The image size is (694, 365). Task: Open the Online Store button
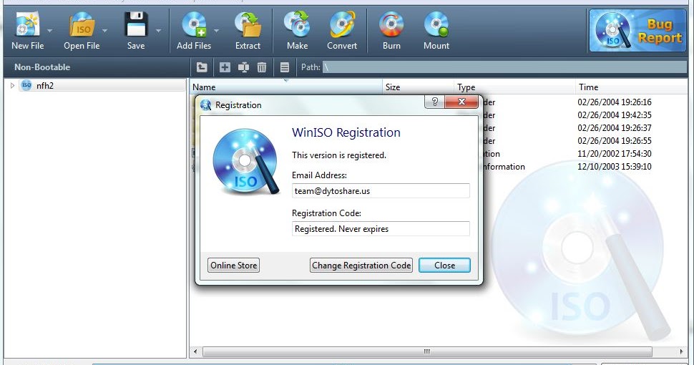(234, 266)
